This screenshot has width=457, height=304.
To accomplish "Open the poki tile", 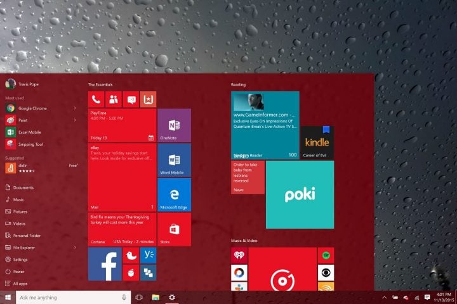I will pyautogui.click(x=300, y=194).
